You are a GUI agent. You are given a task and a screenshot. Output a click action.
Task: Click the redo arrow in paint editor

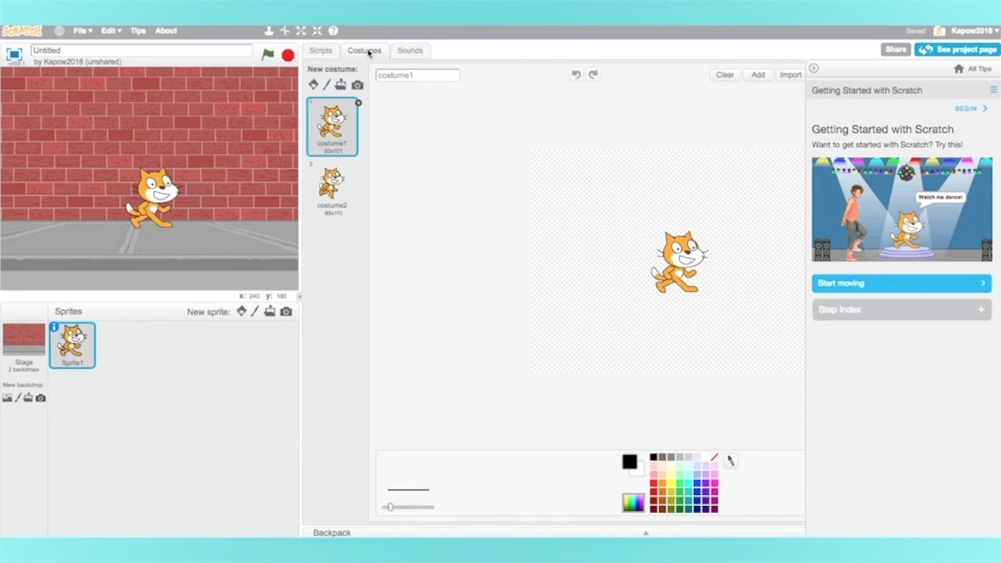pyautogui.click(x=593, y=74)
